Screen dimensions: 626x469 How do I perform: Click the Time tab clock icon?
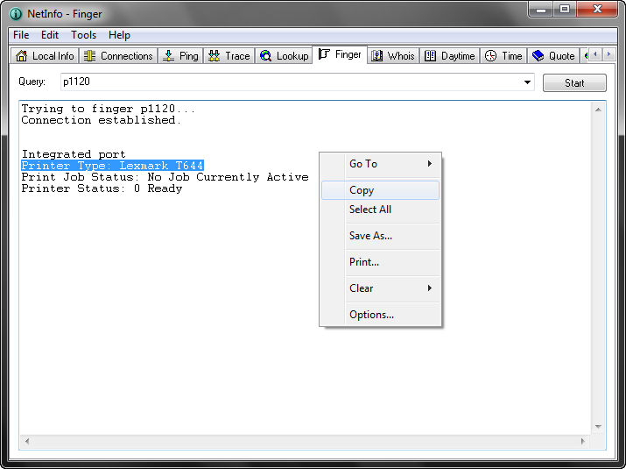(491, 56)
